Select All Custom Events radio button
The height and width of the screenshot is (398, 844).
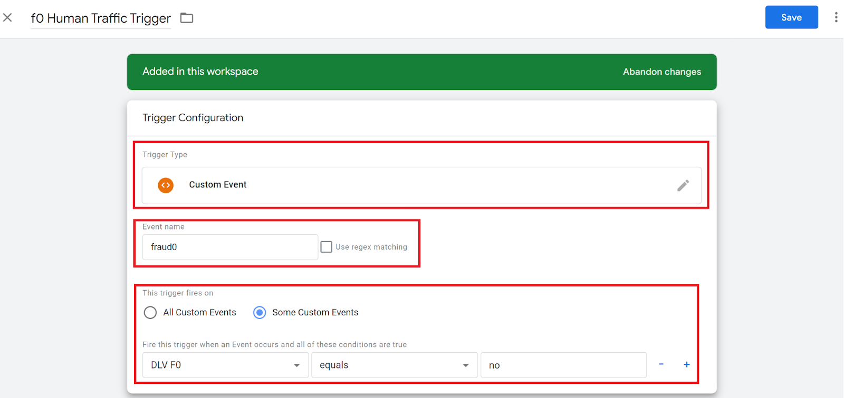point(150,313)
